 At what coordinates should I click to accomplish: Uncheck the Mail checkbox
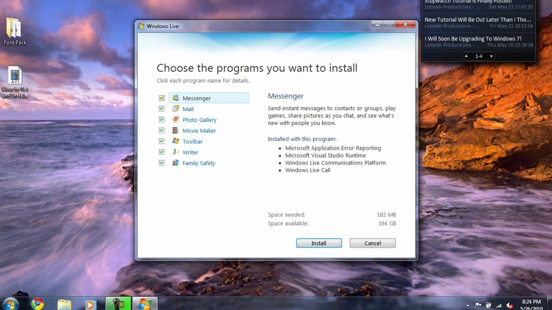pos(162,109)
